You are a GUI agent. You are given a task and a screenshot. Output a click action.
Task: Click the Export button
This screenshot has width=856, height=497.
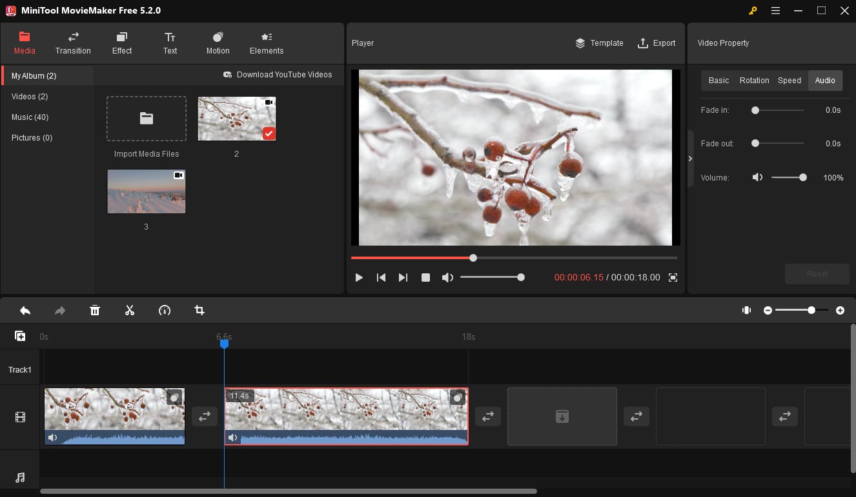(x=657, y=43)
